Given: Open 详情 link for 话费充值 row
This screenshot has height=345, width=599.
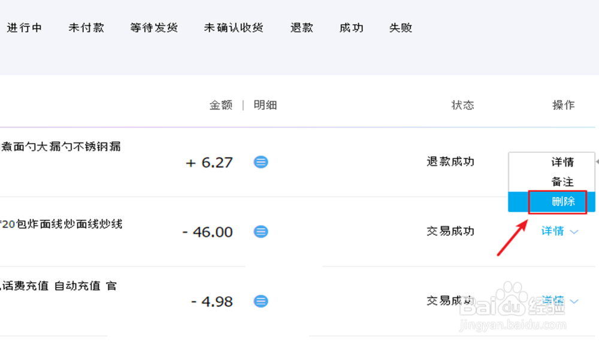Looking at the screenshot, I should 552,301.
